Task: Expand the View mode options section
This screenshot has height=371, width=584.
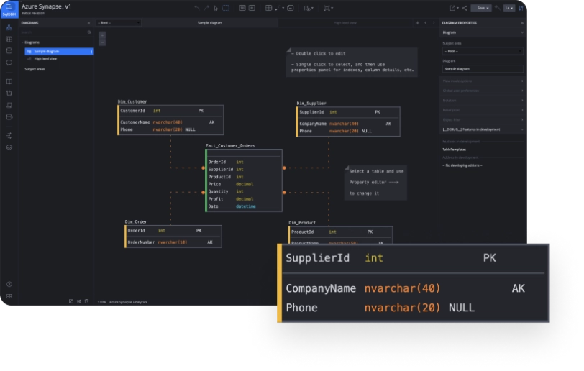Action: coord(482,81)
